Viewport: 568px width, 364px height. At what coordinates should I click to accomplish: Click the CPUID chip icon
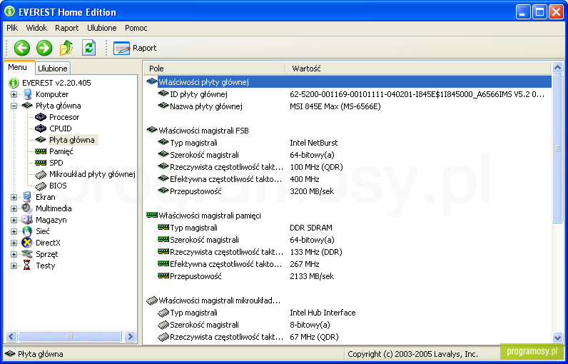coord(41,128)
